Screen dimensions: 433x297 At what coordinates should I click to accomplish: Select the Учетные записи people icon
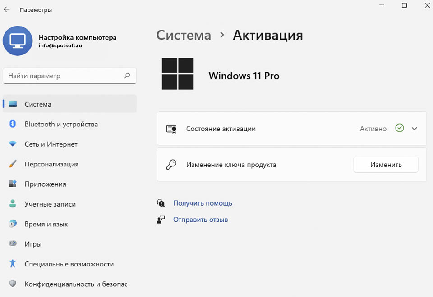[x=12, y=204]
